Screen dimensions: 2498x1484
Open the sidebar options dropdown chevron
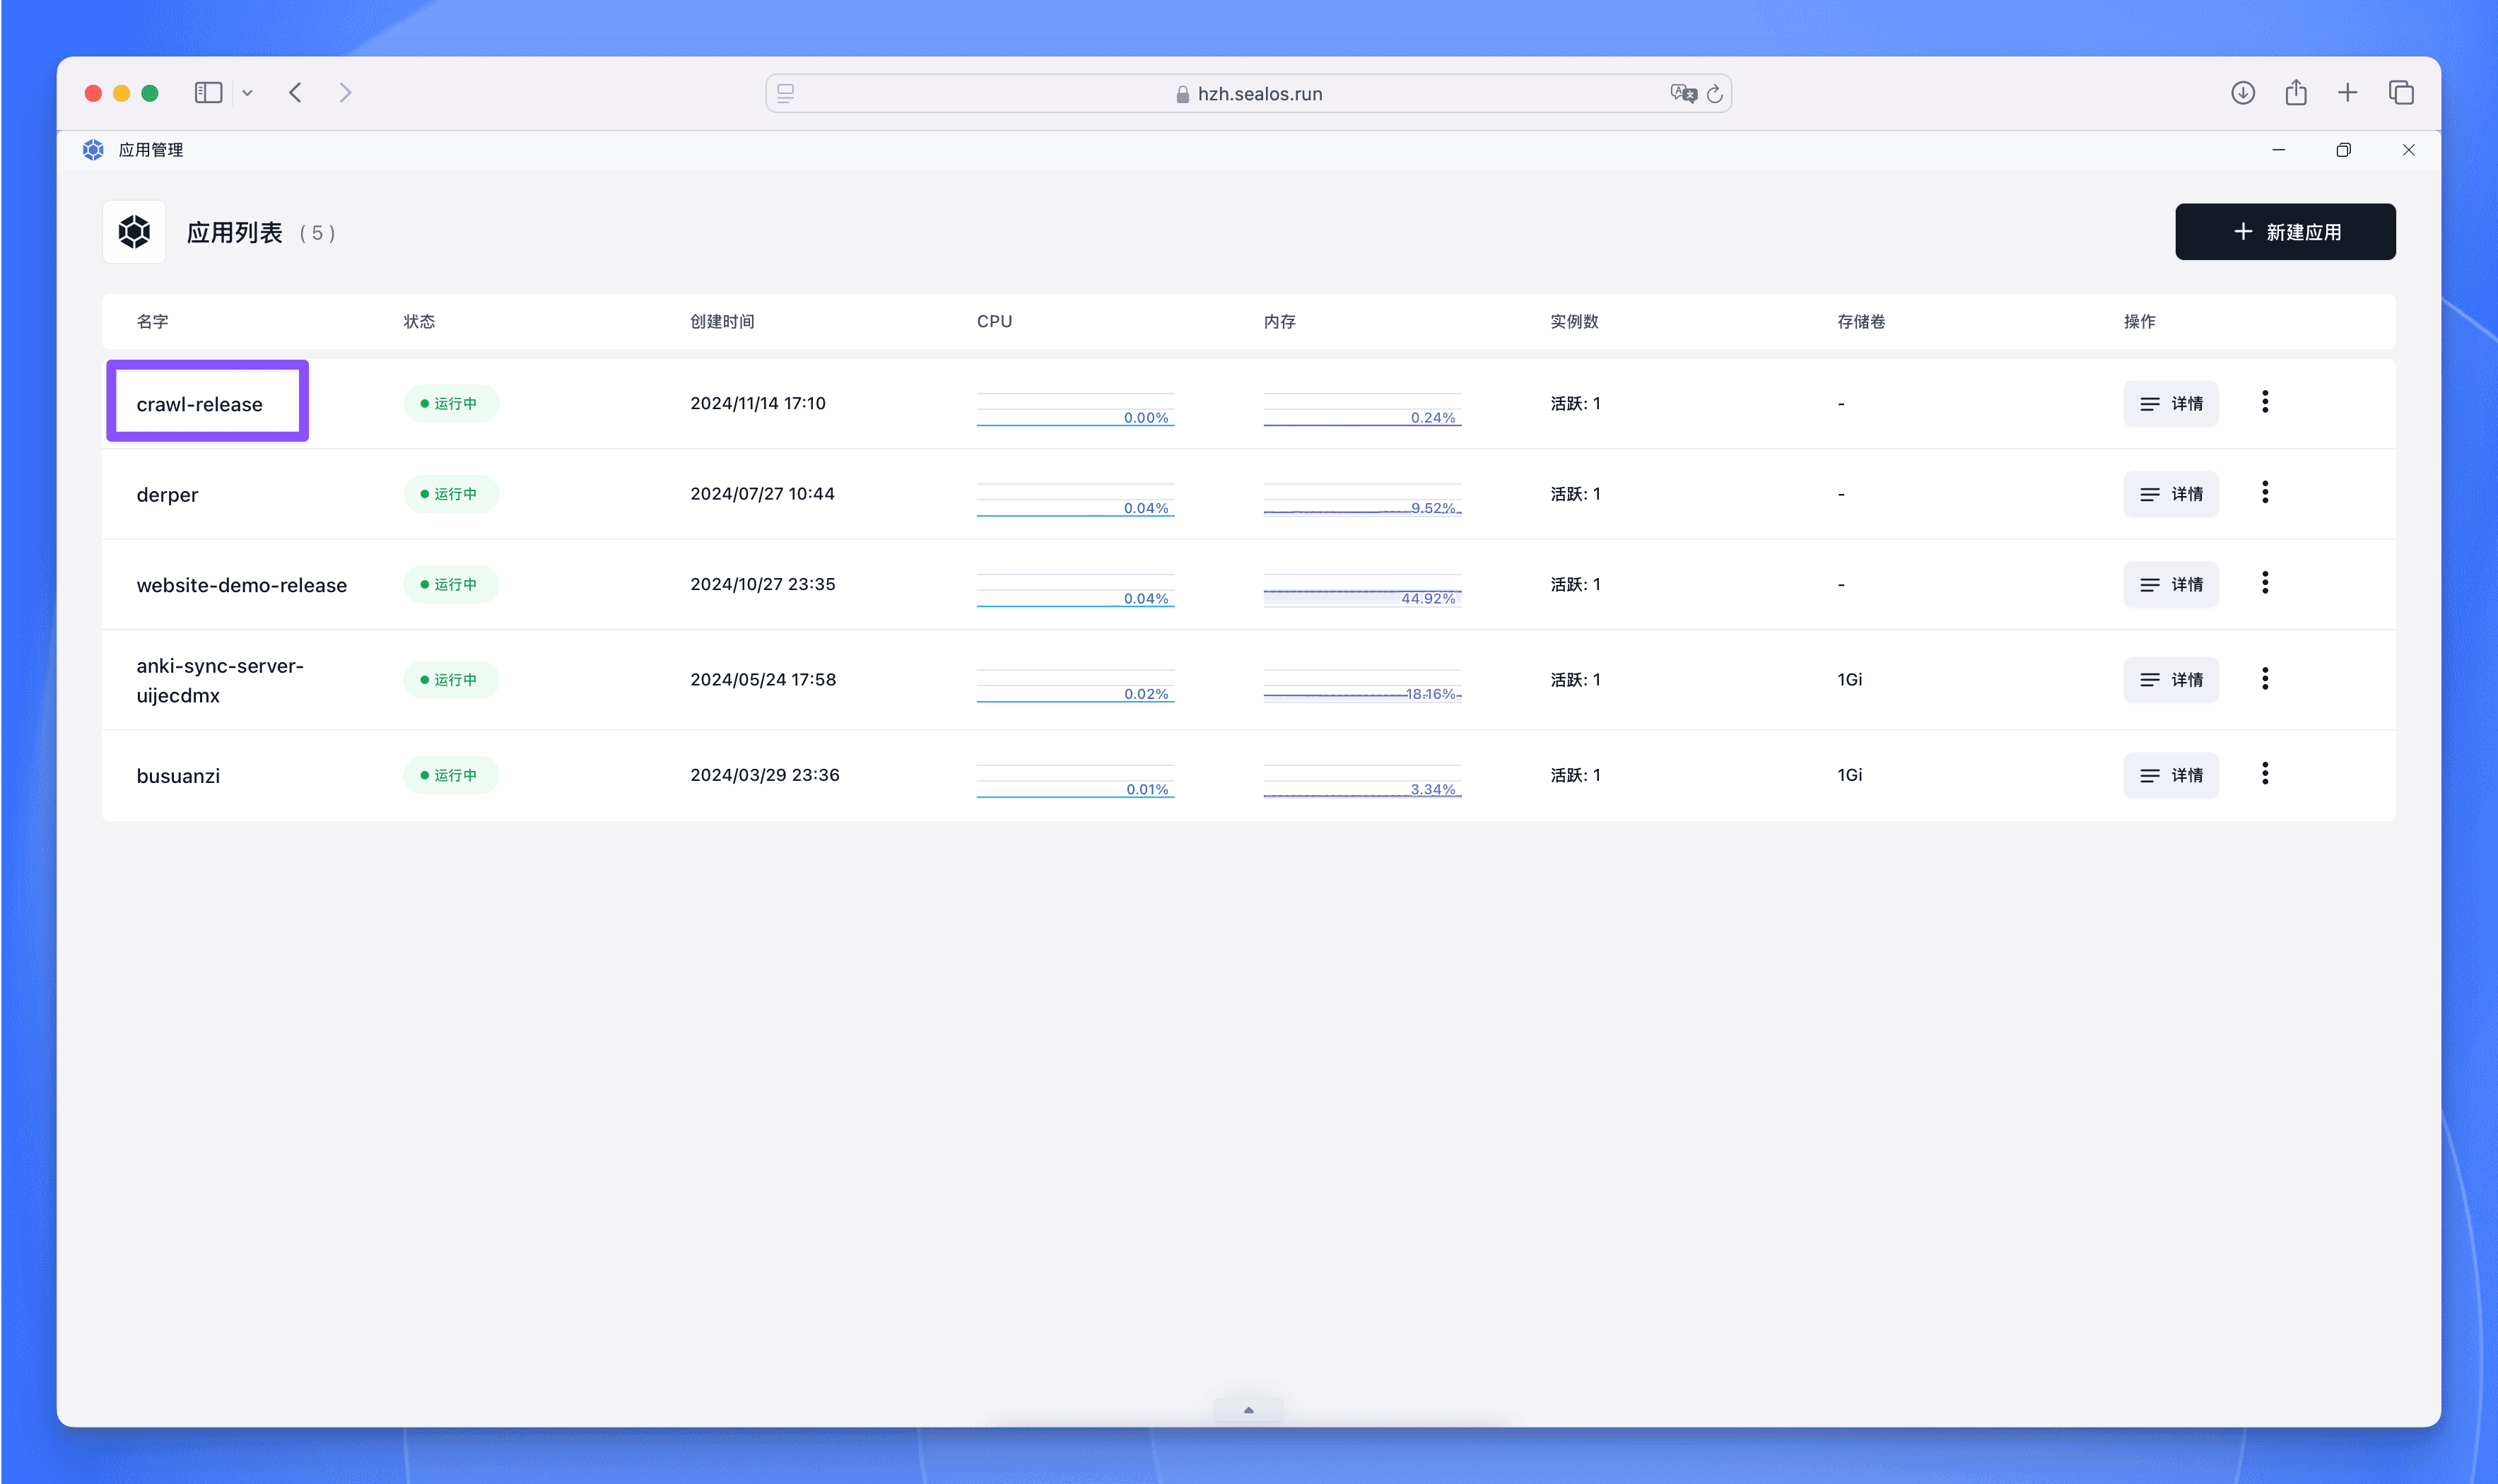point(247,93)
